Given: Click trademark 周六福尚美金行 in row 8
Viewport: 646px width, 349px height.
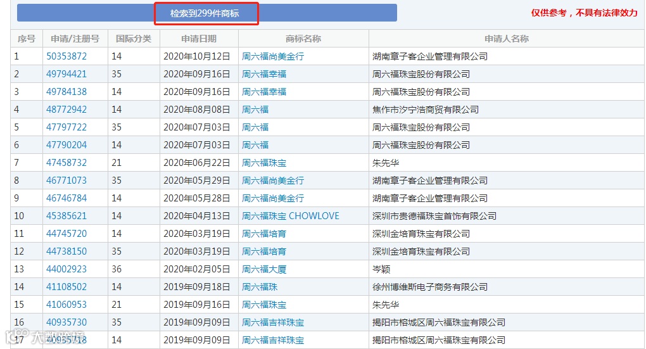Looking at the screenshot, I should point(273,180).
